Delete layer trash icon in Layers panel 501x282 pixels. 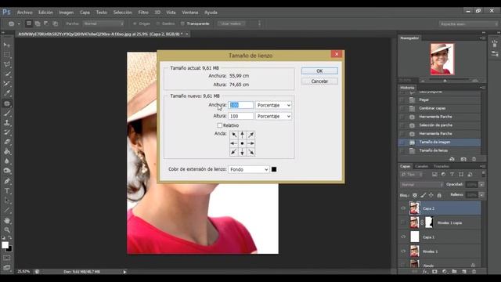[x=474, y=272]
